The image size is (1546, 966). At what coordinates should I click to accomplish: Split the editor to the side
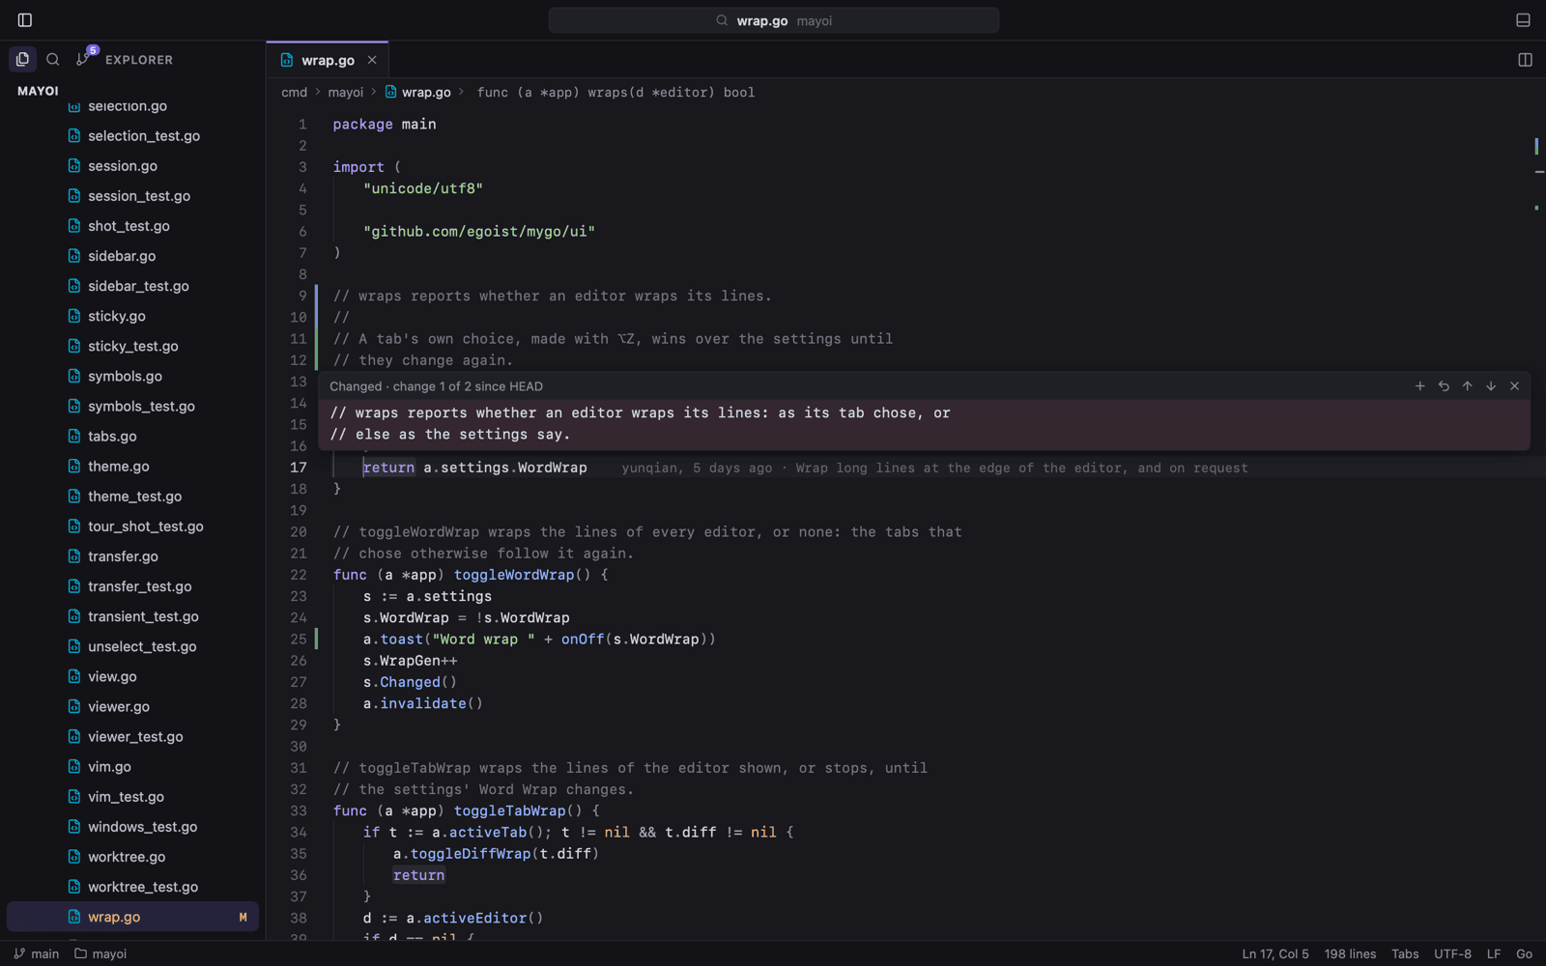[1525, 60]
